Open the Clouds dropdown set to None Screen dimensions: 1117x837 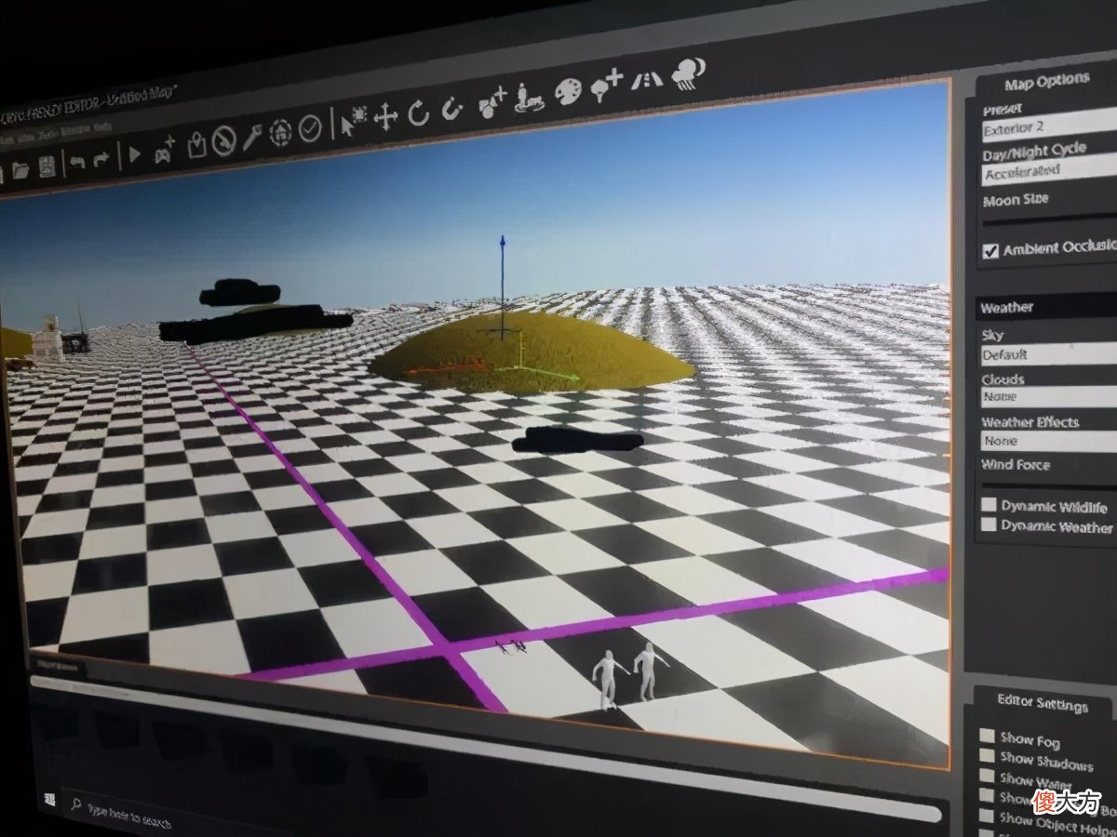click(1049, 397)
